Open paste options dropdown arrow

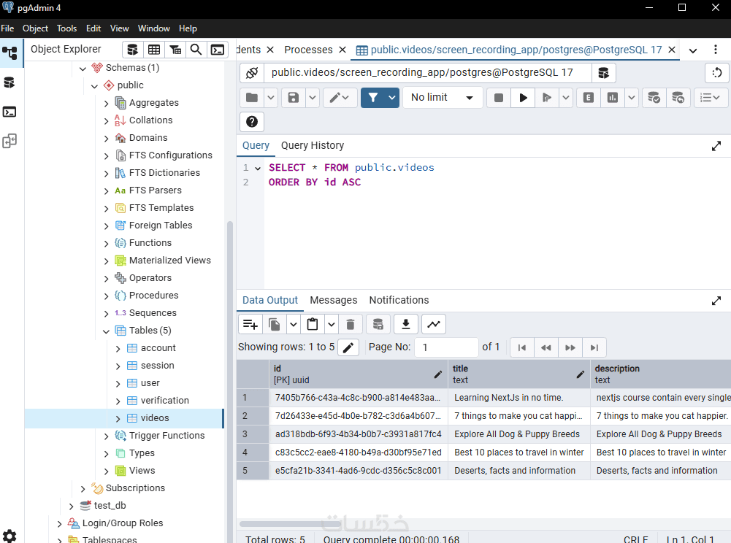[x=332, y=324]
